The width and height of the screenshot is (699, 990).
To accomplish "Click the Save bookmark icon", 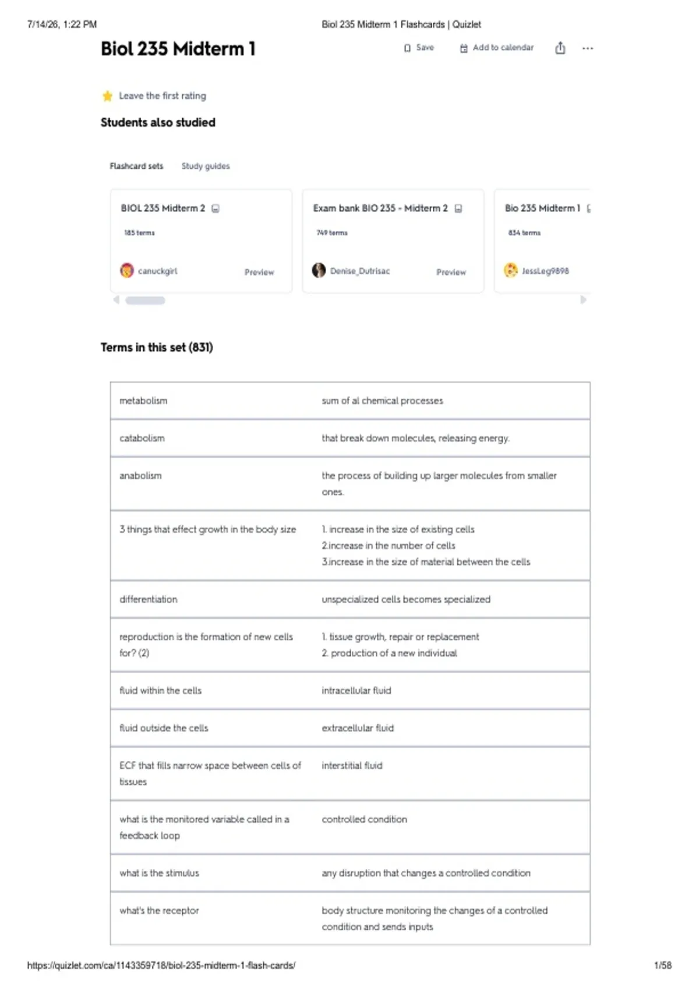I will (407, 48).
